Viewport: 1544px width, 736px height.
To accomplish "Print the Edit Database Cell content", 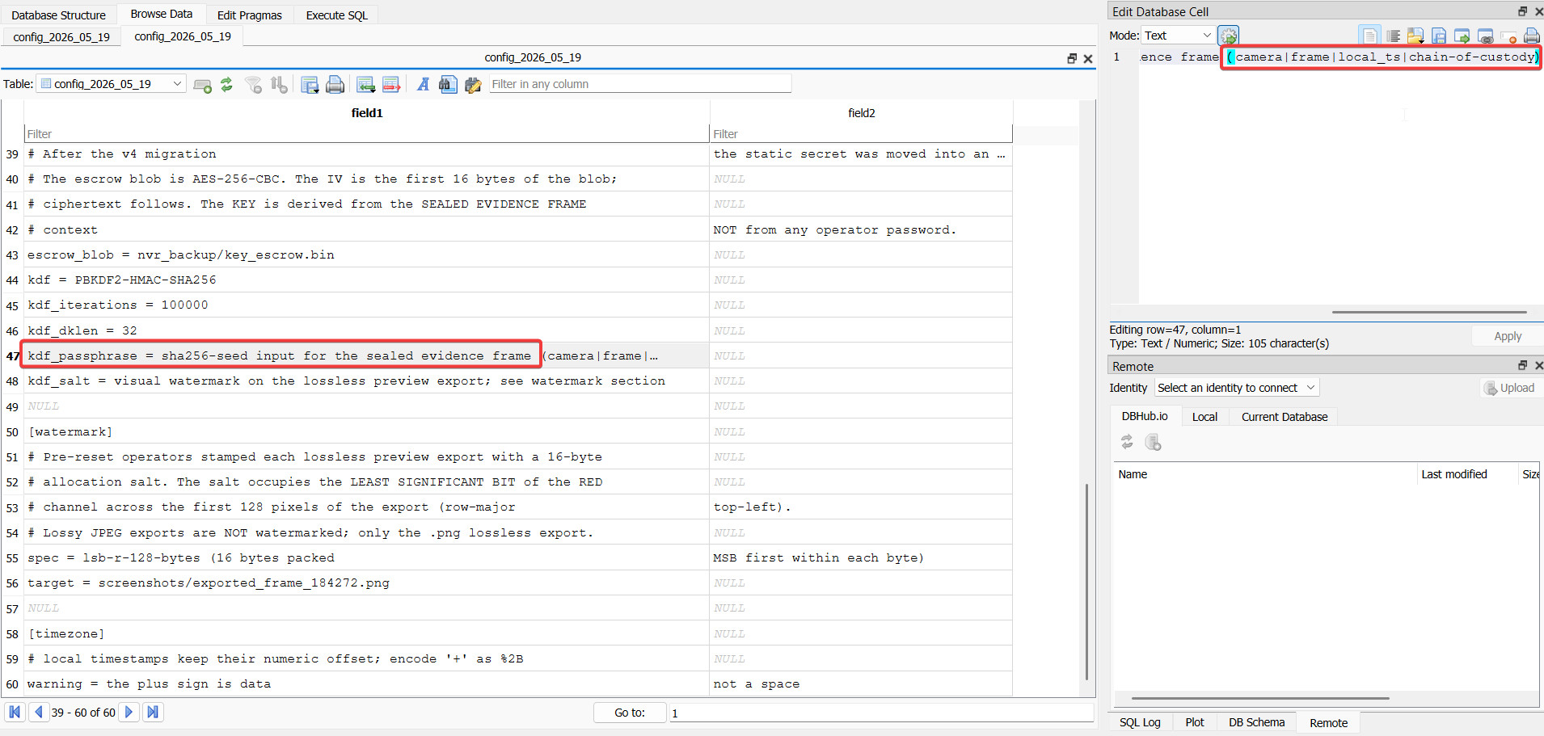I will 1532,36.
